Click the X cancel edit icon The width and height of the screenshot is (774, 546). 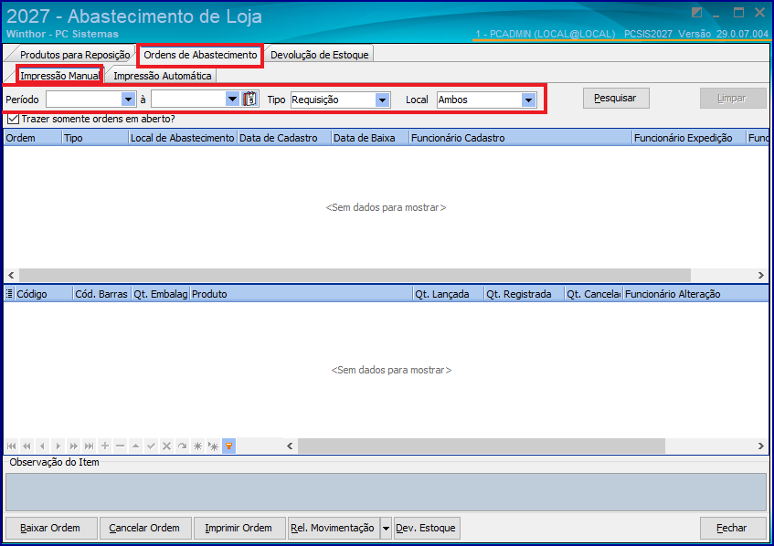[x=167, y=446]
